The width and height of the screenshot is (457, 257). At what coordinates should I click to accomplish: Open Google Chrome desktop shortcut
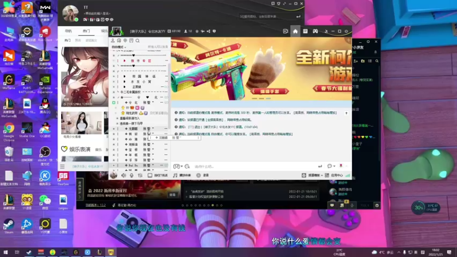(x=9, y=130)
